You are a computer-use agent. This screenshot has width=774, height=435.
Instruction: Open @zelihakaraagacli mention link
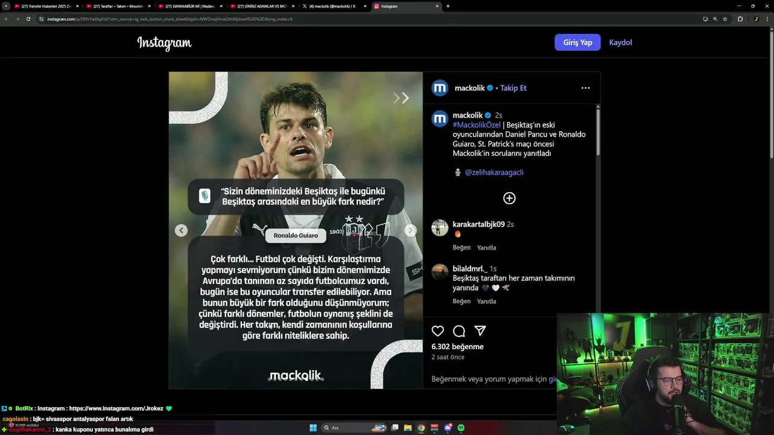494,172
